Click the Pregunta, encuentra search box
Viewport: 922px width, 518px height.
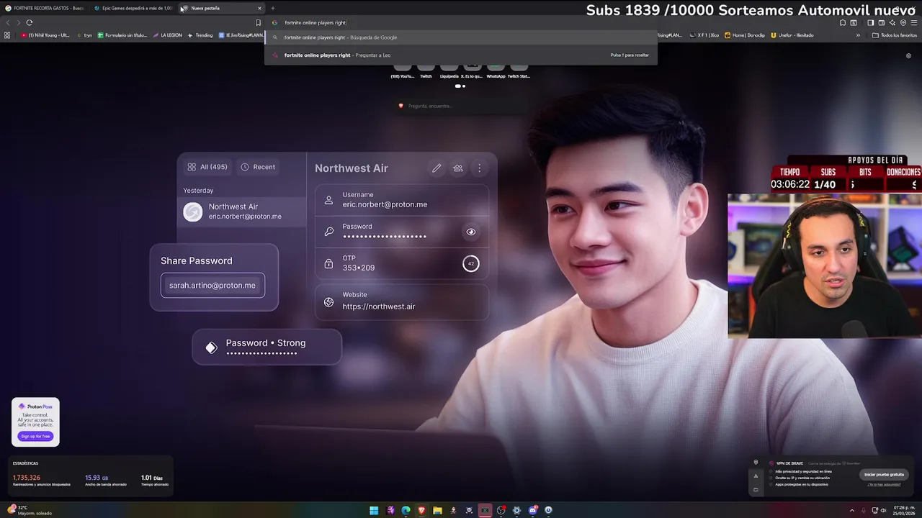click(x=461, y=106)
